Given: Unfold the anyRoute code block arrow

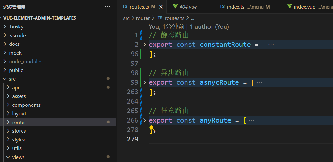Looking at the screenshot, I should [145, 120].
